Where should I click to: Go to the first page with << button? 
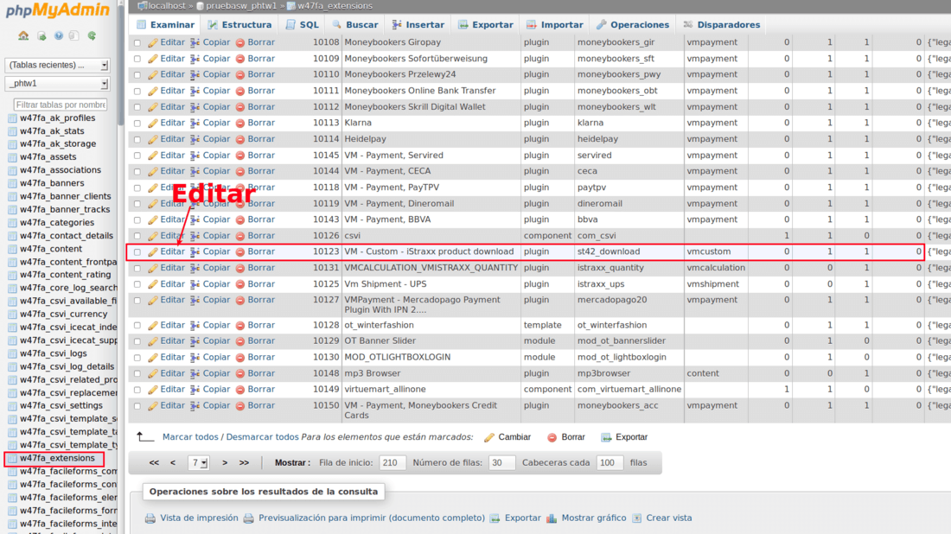coord(154,463)
